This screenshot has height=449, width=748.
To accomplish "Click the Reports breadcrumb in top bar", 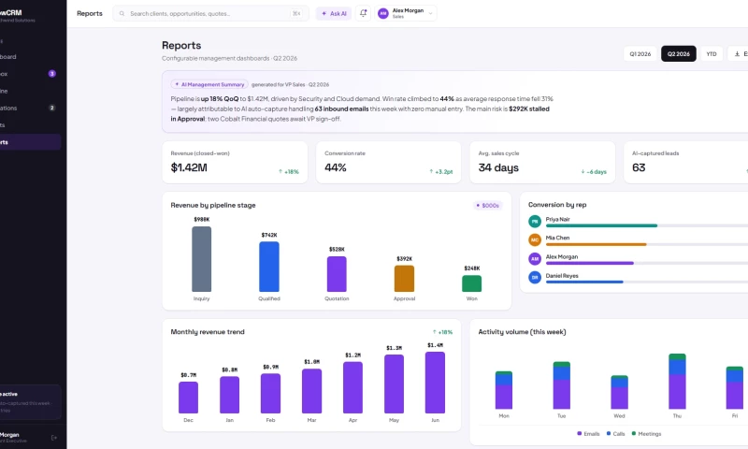I will coord(90,13).
